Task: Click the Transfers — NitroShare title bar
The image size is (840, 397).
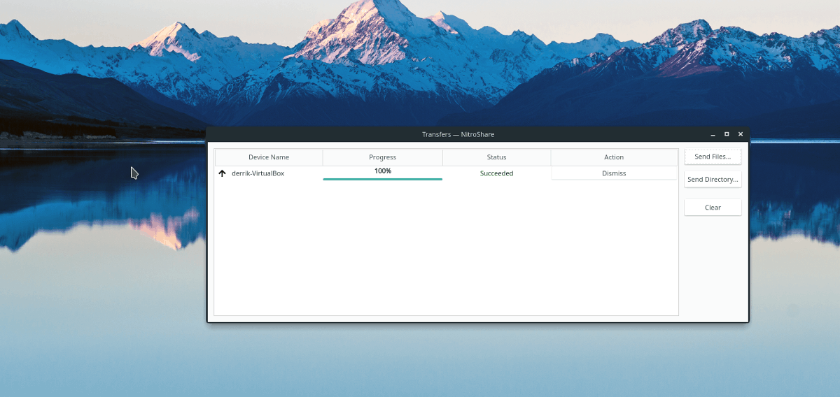Action: click(458, 134)
